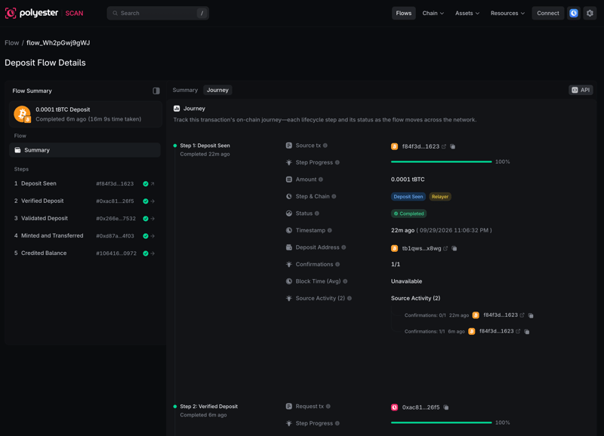Screen dimensions: 604x436
Task: Click the Deposit Address info icon
Action: pyautogui.click(x=344, y=247)
